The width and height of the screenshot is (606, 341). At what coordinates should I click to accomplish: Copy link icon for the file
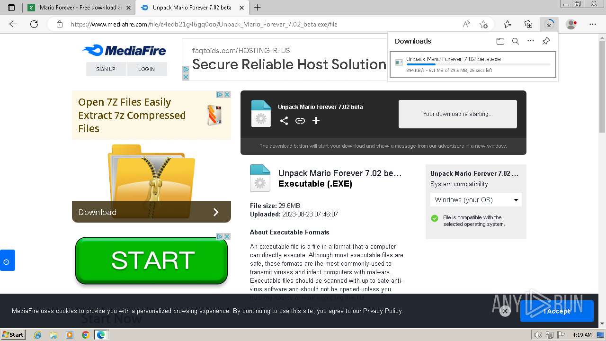[300, 121]
